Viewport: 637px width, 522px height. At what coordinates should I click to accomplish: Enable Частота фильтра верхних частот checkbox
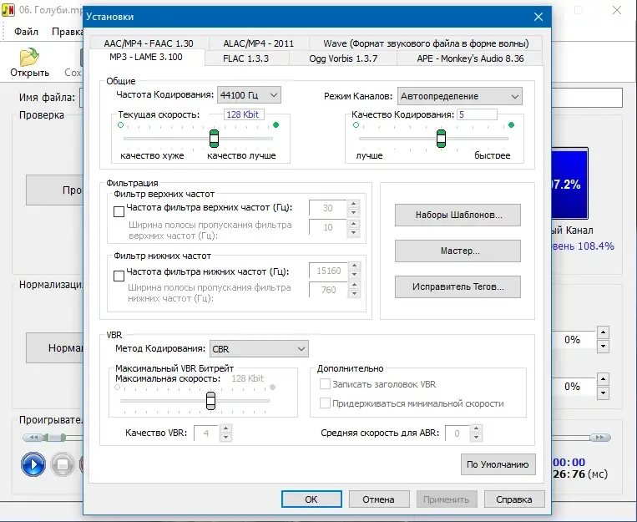[x=119, y=211]
